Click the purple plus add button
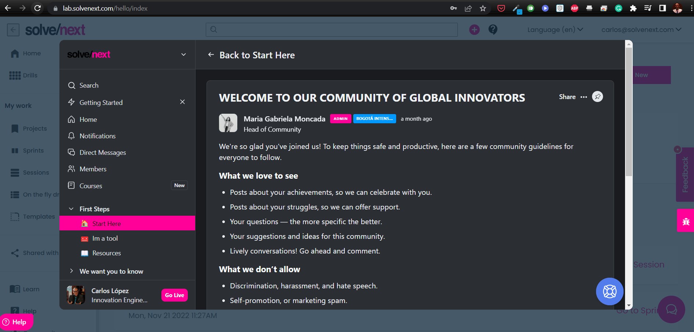The height and width of the screenshot is (332, 694). click(x=474, y=30)
